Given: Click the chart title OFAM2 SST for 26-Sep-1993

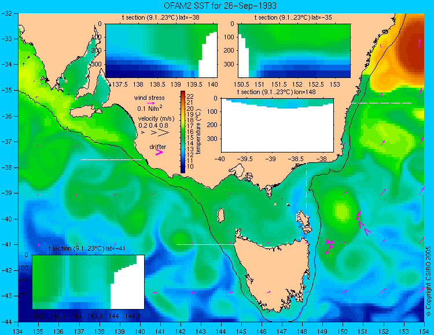Looking at the screenshot, I should pyautogui.click(x=220, y=6).
